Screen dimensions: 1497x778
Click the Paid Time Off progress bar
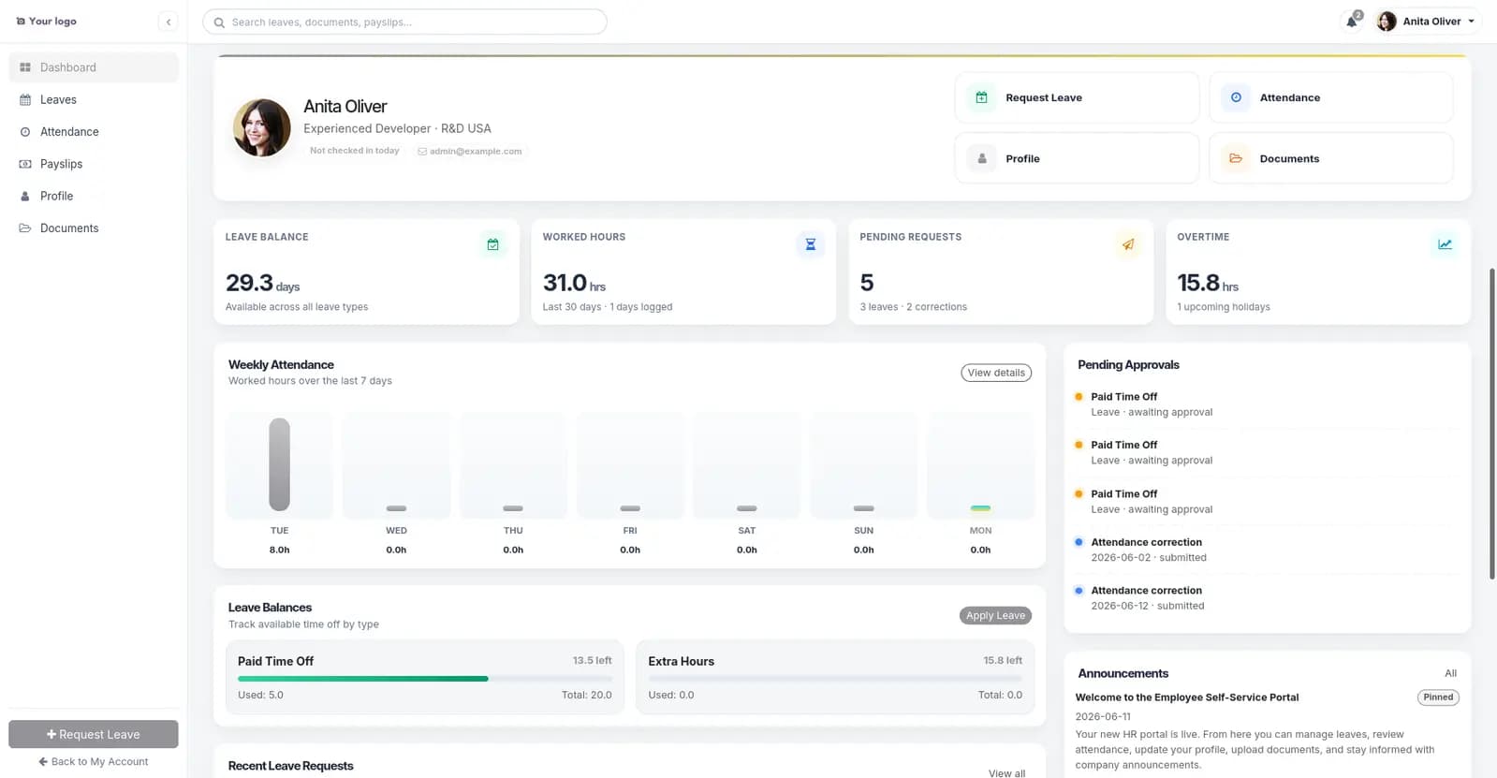424,678
